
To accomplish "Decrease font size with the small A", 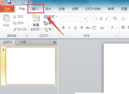I will 107,18.
